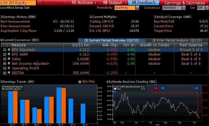This screenshot has height=126, width=209.
Task: Select the Operating Profit radio button
Action: tap(9, 68)
